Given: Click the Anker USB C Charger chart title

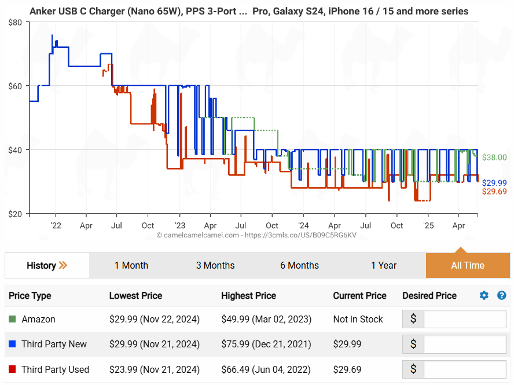Looking at the screenshot, I should pos(249,12).
